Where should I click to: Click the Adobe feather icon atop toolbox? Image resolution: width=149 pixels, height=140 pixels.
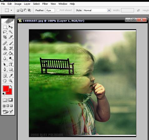8,21
